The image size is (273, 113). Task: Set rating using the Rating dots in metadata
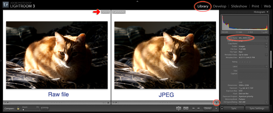[x=245, y=62]
